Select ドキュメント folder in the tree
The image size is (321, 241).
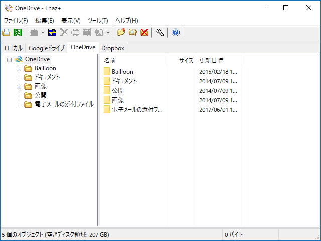point(47,77)
